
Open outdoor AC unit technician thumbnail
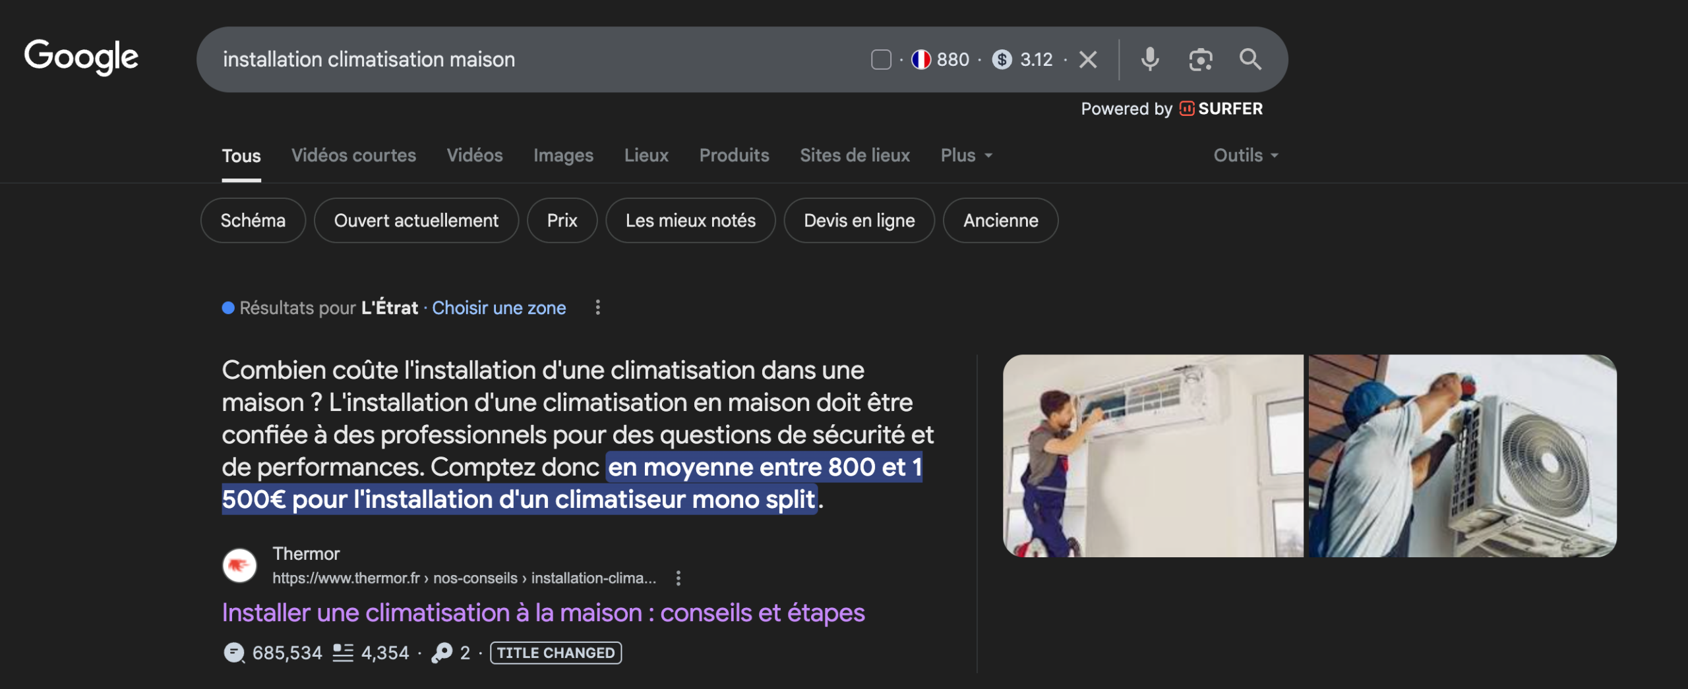[x=1462, y=456]
